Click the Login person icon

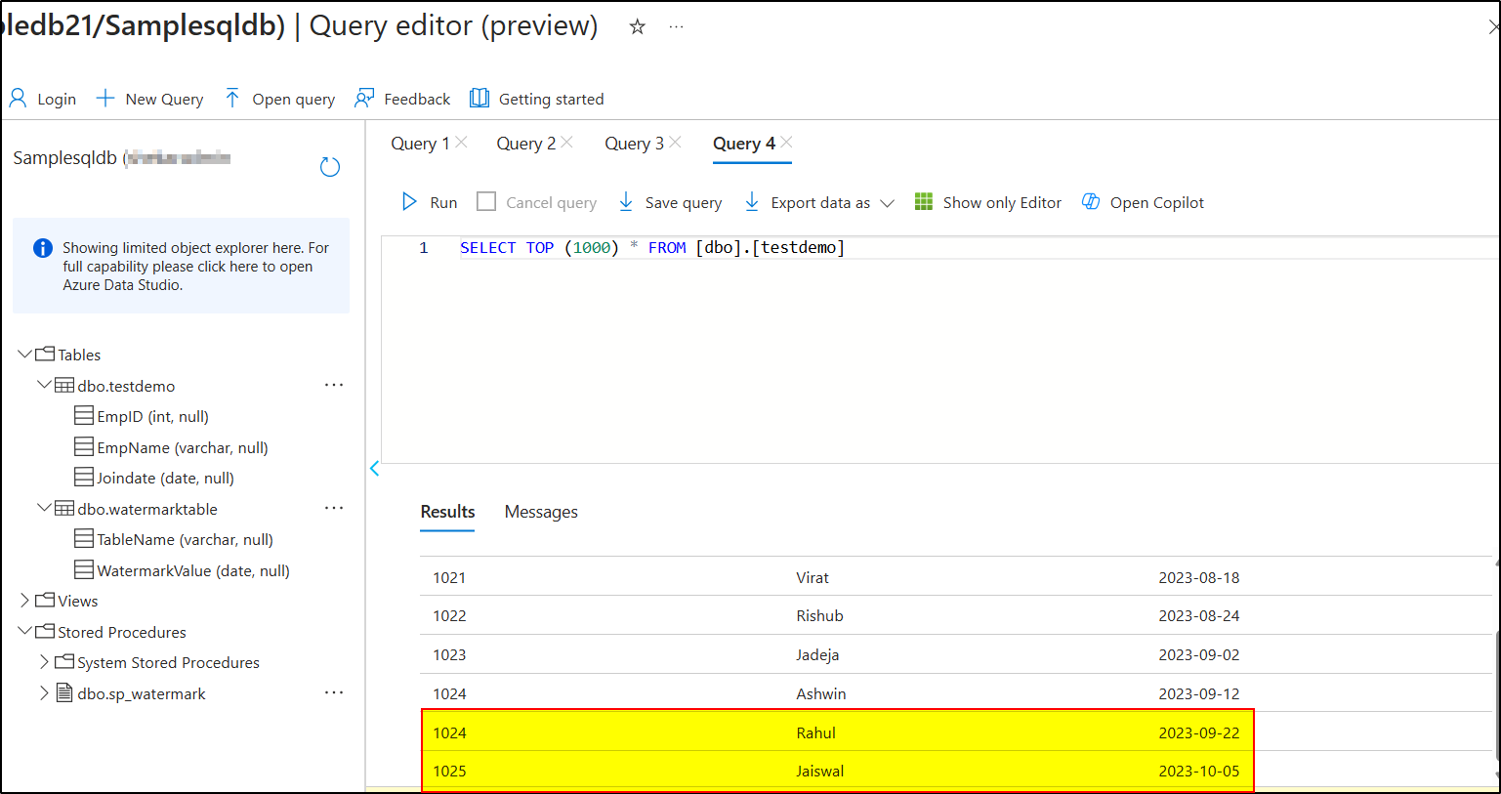pyautogui.click(x=18, y=98)
